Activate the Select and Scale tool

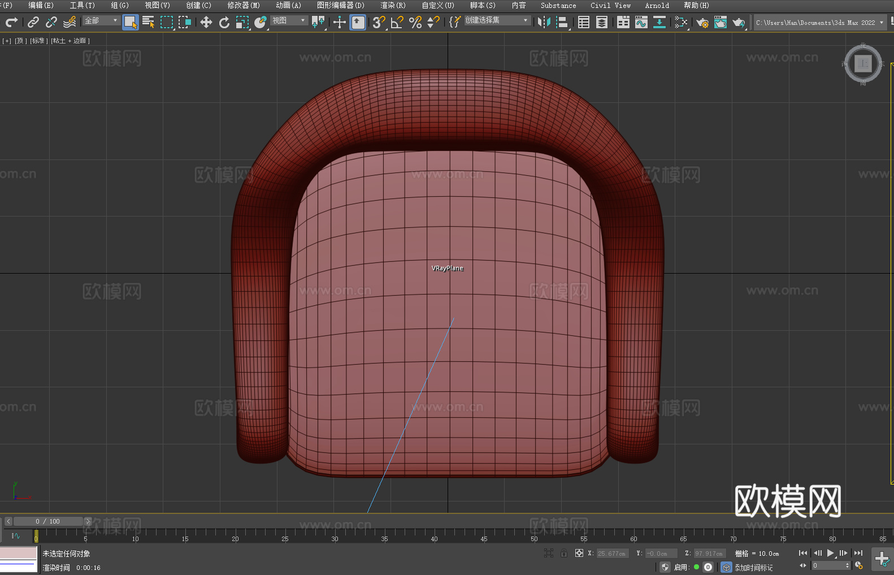(242, 22)
